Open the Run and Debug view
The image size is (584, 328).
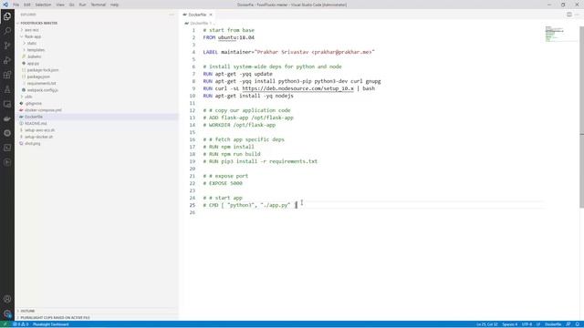7,60
